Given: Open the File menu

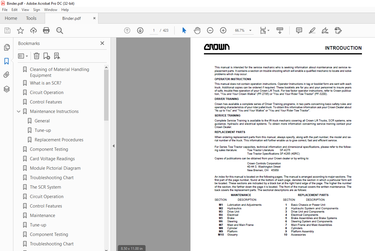Looking at the screenshot, I should pyautogui.click(x=5, y=10).
